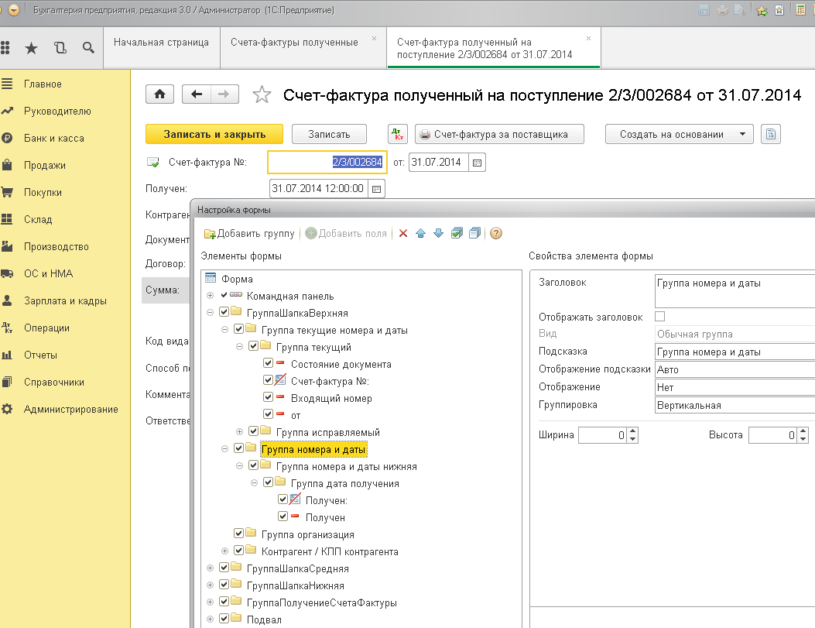Image resolution: width=815 pixels, height=628 pixels.
Task: Uncheck the Состояние документа checkbox
Action: point(268,364)
